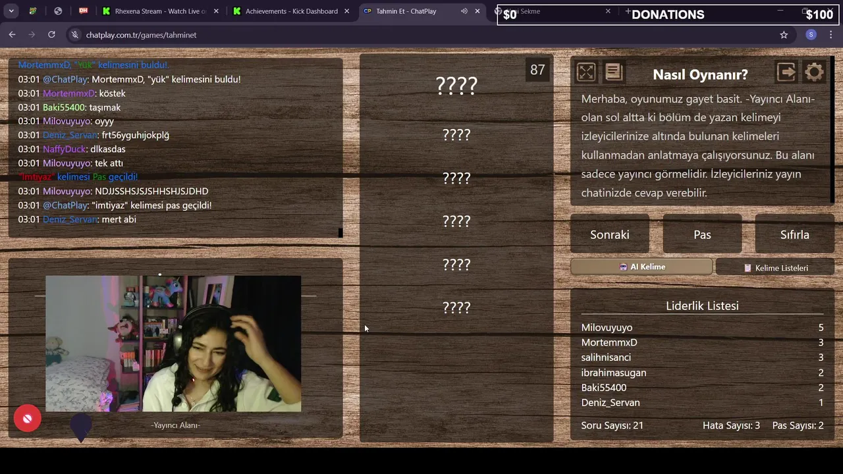Click the address bar URL chatplay.com.tr/games/tahminet
The image size is (843, 474).
click(141, 35)
